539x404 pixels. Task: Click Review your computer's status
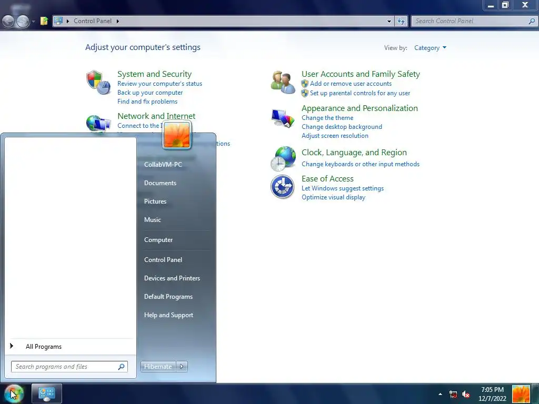pyautogui.click(x=159, y=84)
